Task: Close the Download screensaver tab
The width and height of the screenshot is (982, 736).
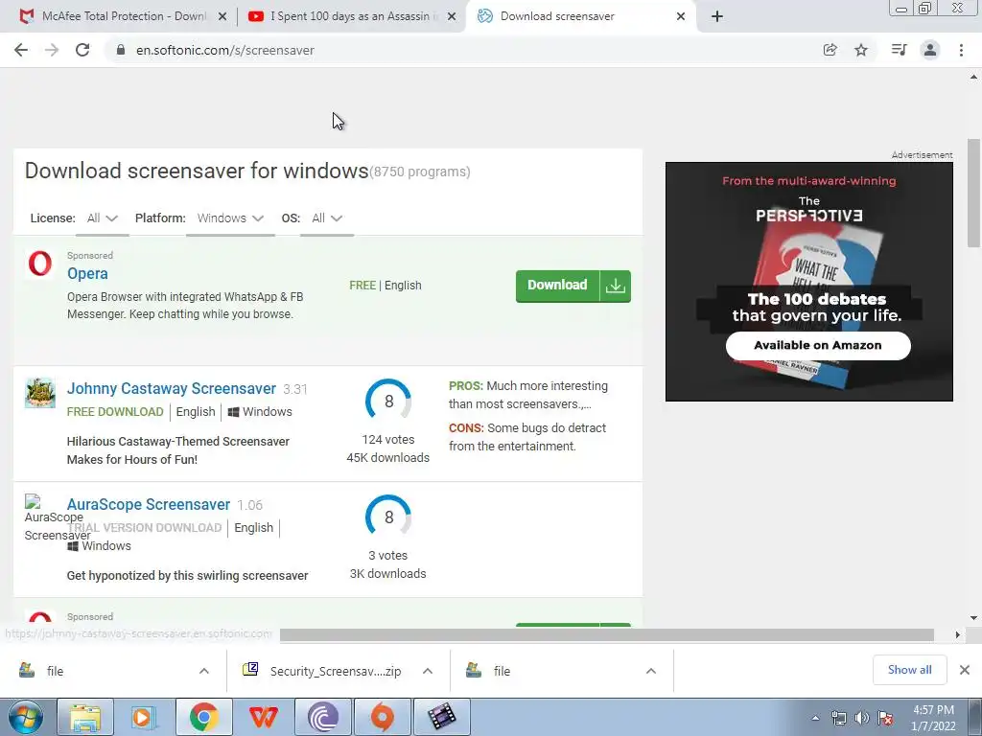Action: [x=681, y=17]
